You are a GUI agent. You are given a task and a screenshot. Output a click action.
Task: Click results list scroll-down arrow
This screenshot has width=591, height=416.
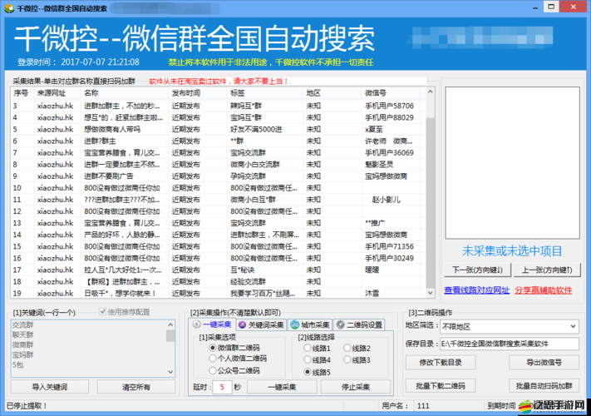click(x=430, y=293)
